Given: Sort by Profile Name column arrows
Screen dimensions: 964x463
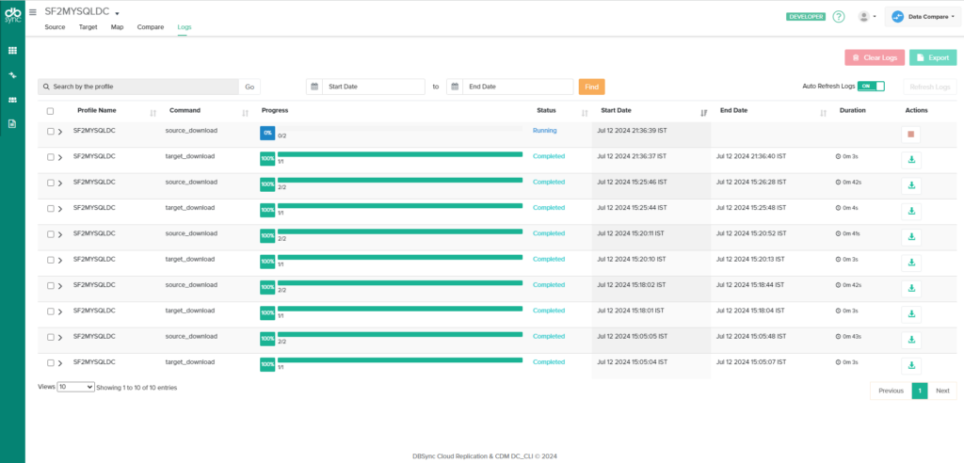Looking at the screenshot, I should pos(153,113).
